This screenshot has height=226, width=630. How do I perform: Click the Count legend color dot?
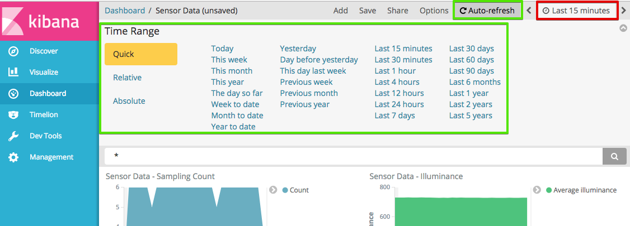tap(285, 190)
